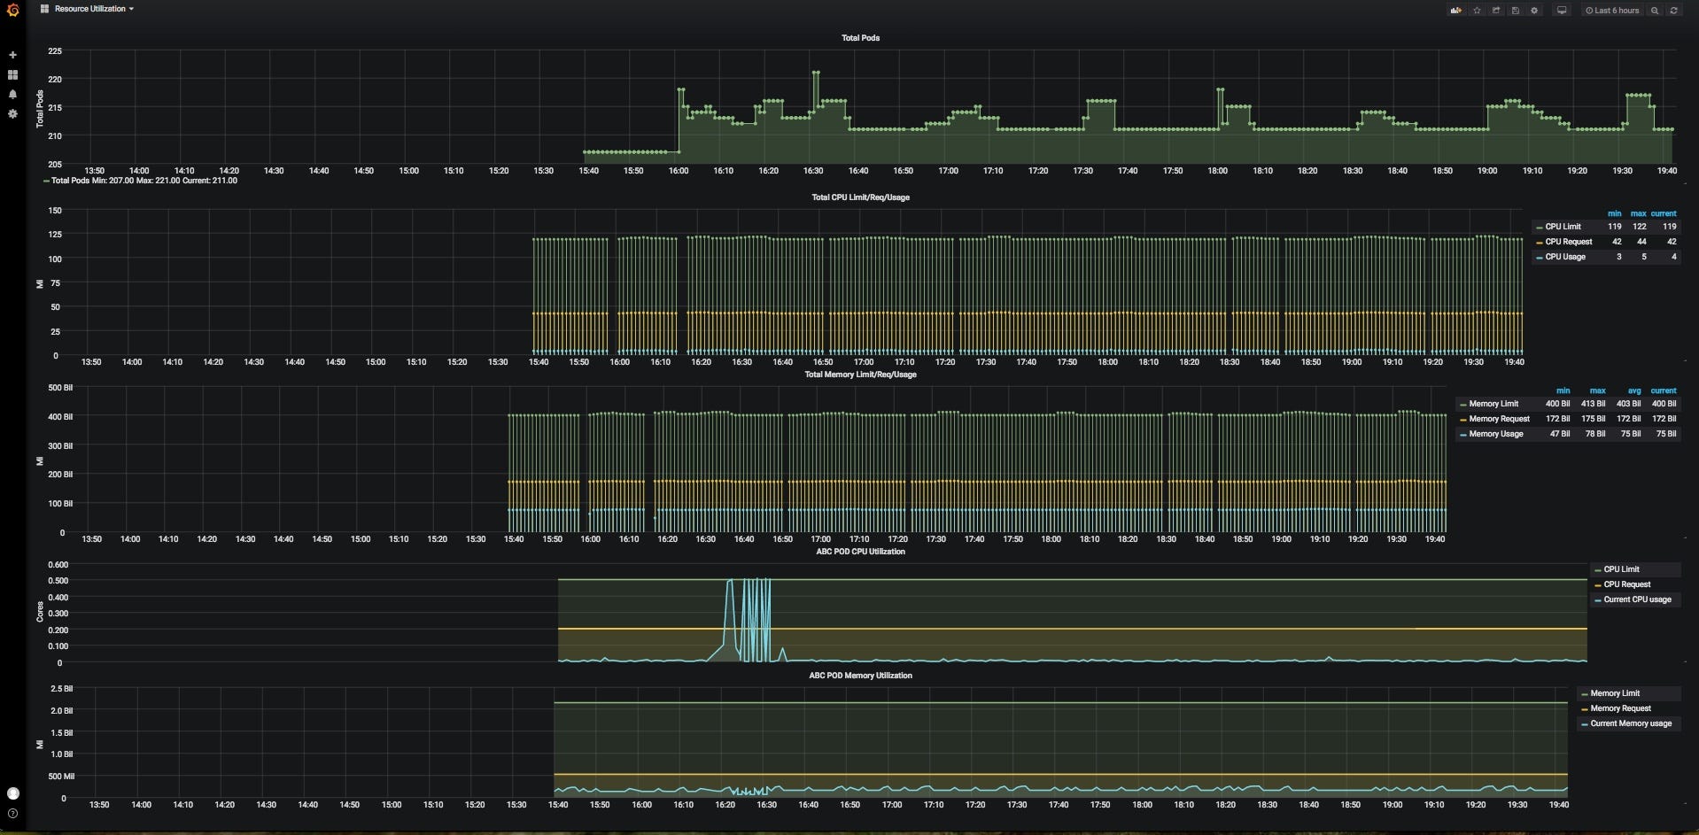This screenshot has width=1699, height=835.
Task: Toggle CPU Request series in ABC POD CPU legend
Action: 1627,584
